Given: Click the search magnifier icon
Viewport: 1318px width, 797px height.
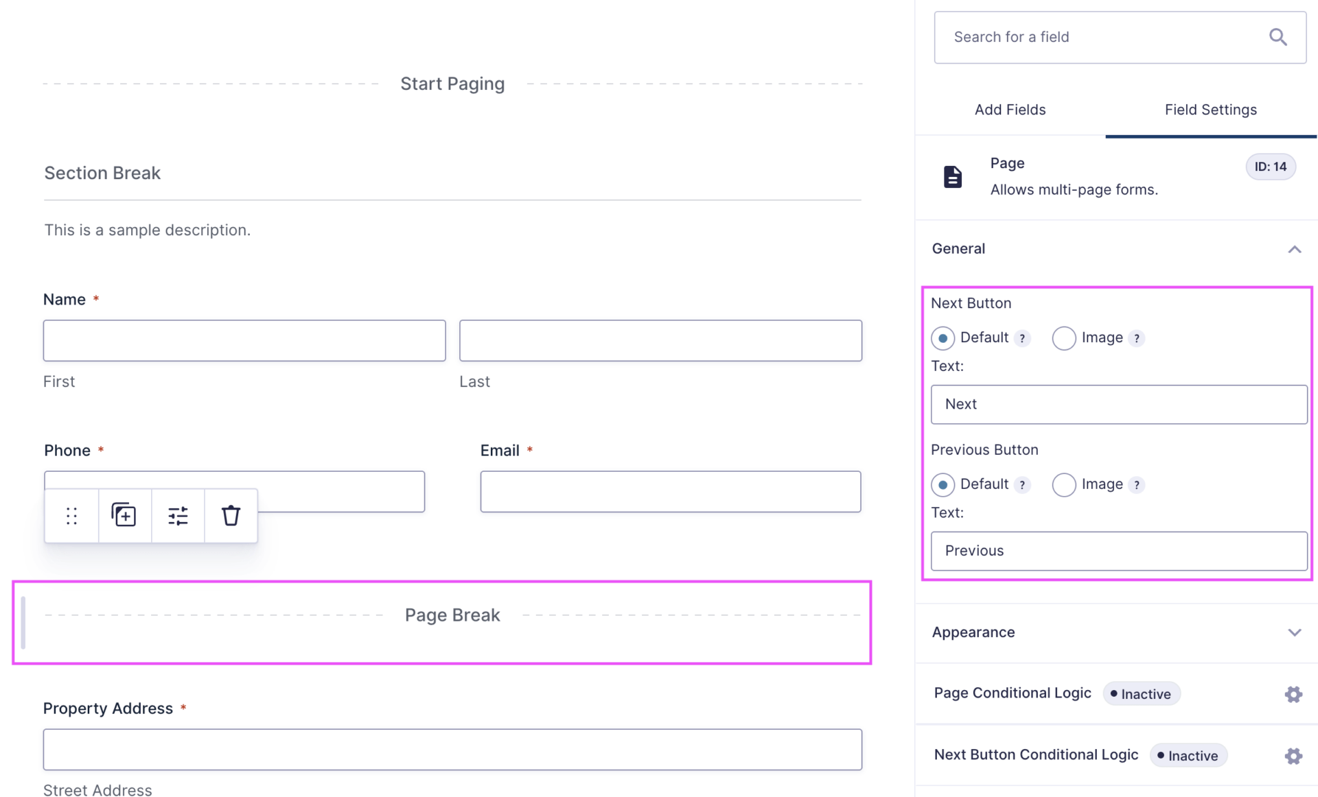Looking at the screenshot, I should tap(1277, 37).
